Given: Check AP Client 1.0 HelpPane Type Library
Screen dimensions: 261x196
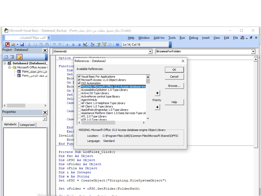Looking at the screenshot, I should click(x=79, y=103).
